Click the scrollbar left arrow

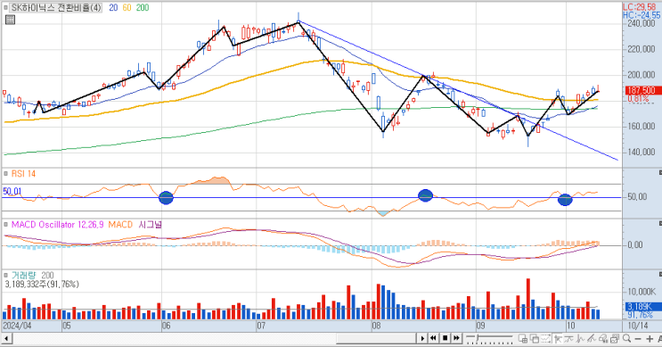[6, 338]
